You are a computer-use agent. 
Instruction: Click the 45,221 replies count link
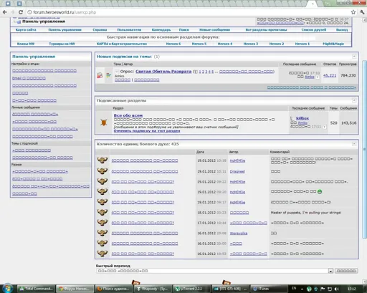pyautogui.click(x=330, y=75)
